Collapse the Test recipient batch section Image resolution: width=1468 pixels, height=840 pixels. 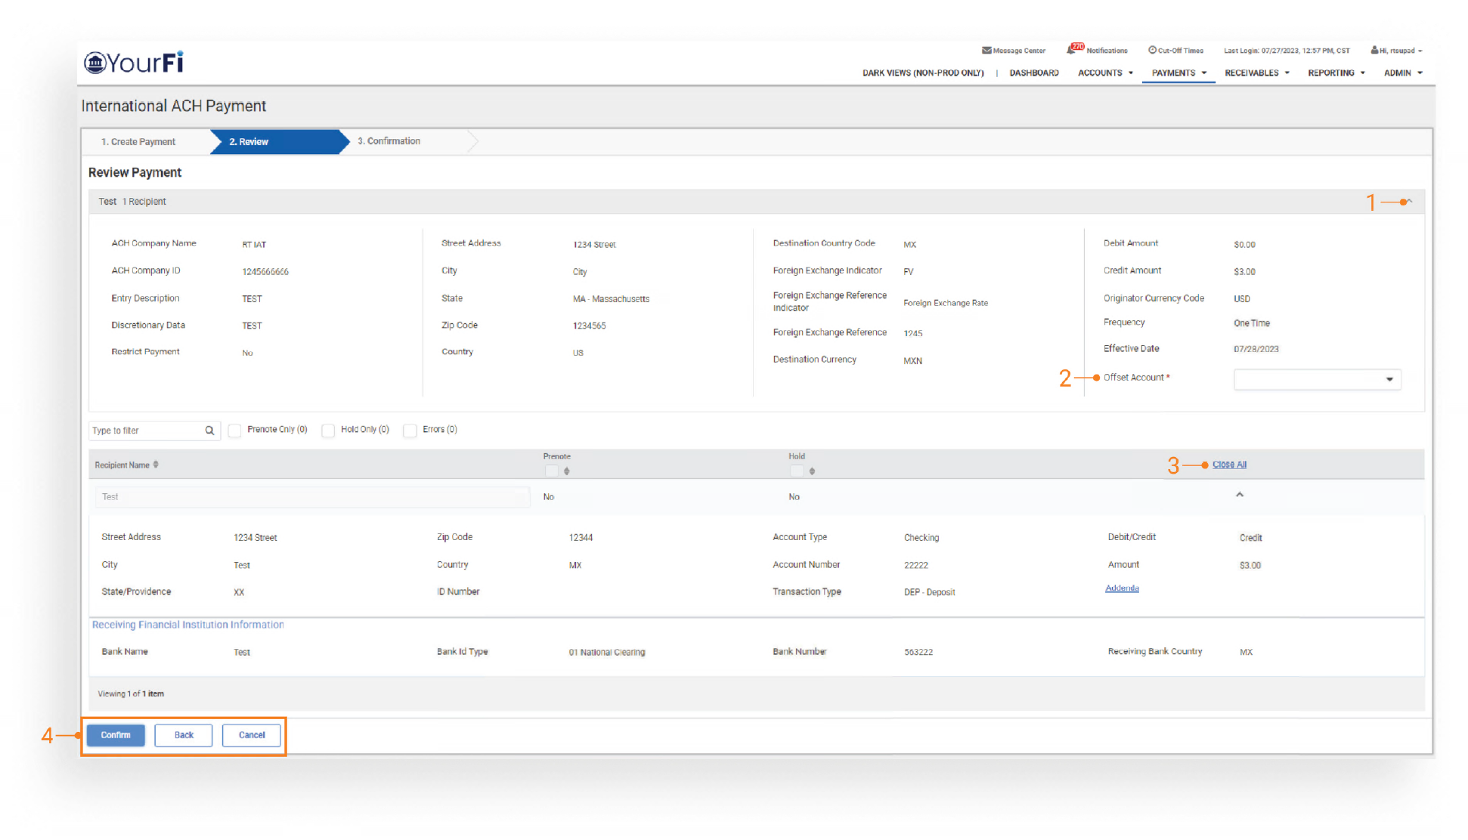tap(1409, 202)
